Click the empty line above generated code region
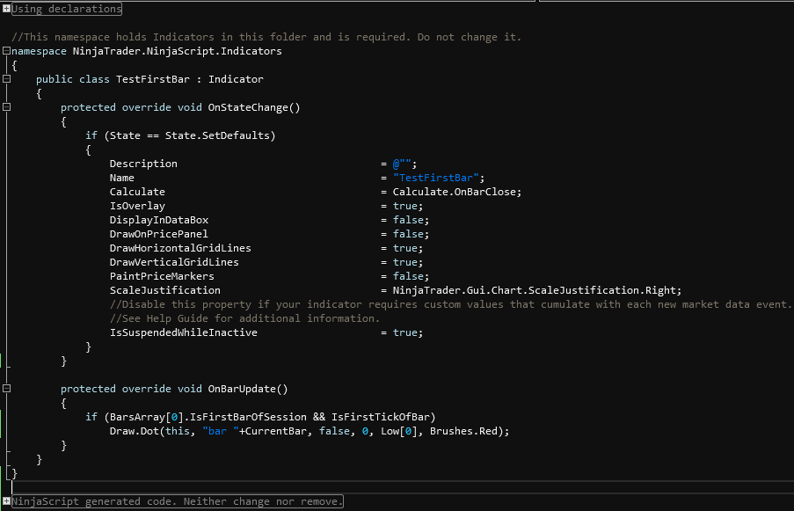This screenshot has width=794, height=511. [x=264, y=487]
